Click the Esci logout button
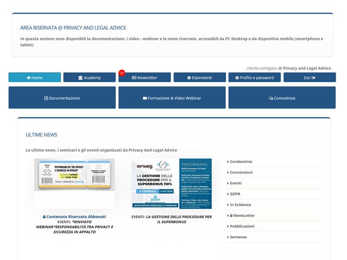347x260 pixels. [x=310, y=78]
